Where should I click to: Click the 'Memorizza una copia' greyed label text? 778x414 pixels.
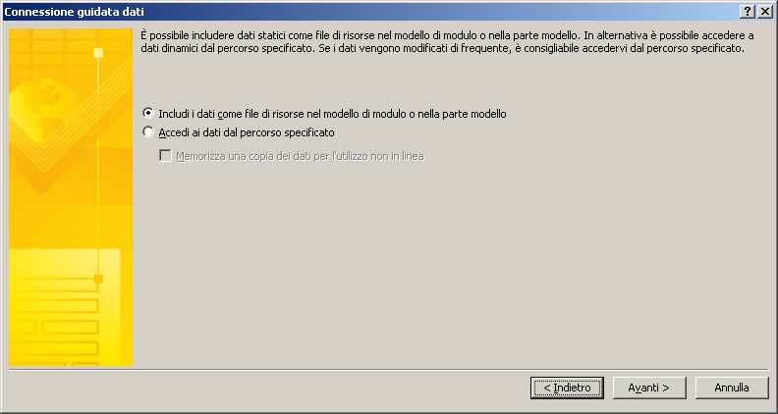pyautogui.click(x=301, y=157)
